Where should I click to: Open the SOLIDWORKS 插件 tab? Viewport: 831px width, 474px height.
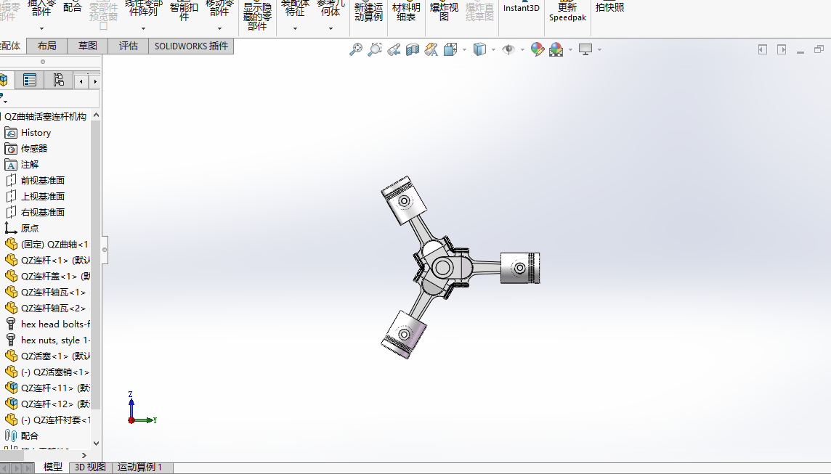pyautogui.click(x=192, y=46)
